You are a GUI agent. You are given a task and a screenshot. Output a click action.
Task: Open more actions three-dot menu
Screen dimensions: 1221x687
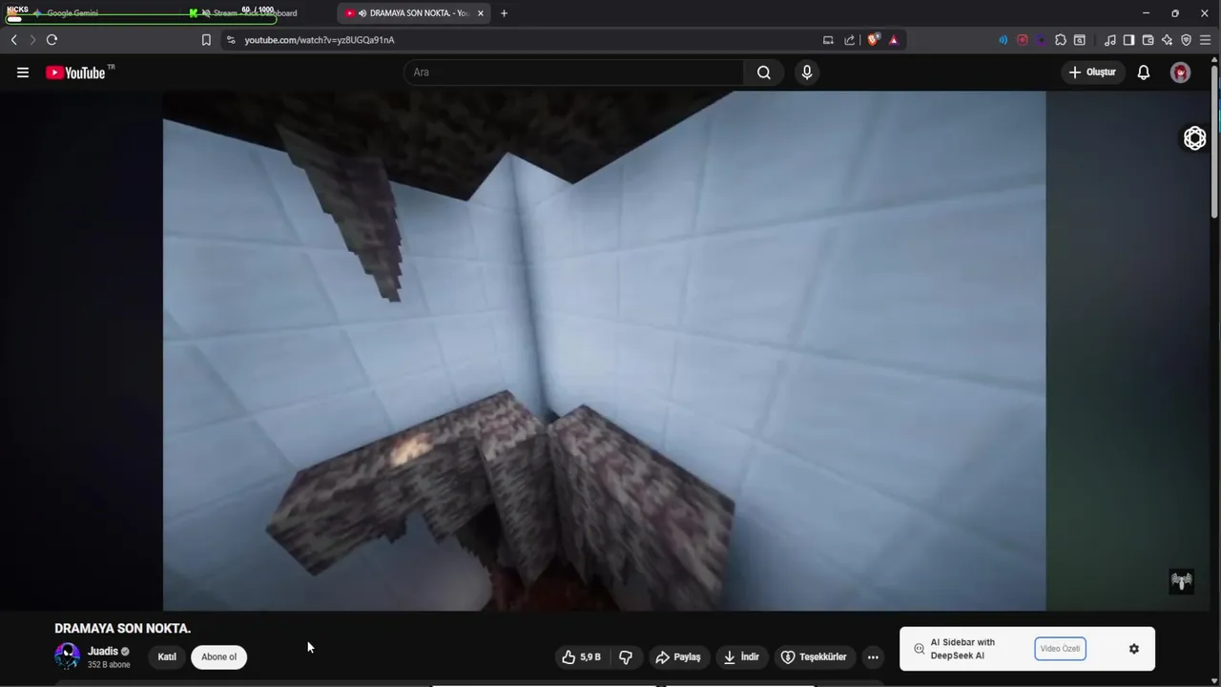click(873, 657)
